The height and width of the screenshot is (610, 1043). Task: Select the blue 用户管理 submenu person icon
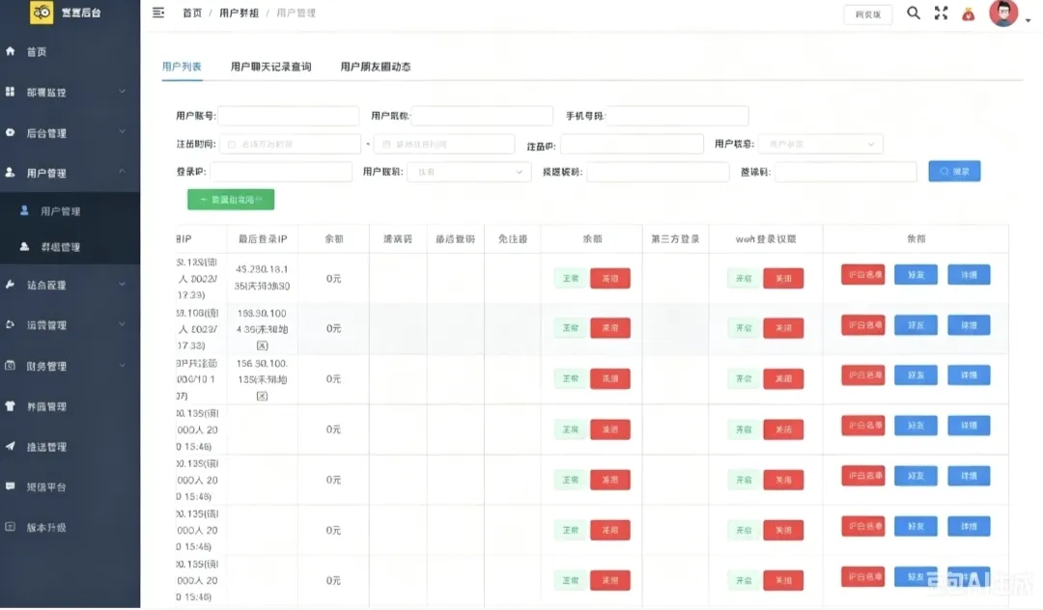pyautogui.click(x=24, y=210)
